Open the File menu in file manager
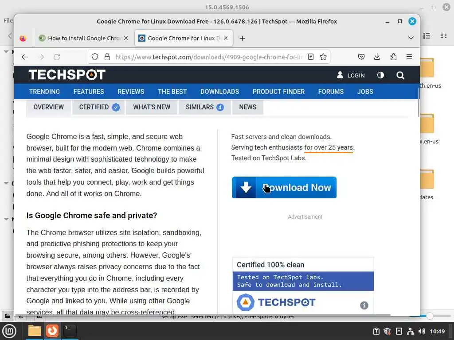 (8, 20)
